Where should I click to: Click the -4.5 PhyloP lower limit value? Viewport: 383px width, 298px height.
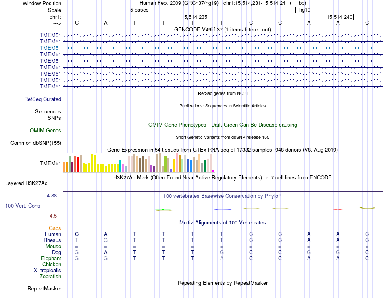52,216
